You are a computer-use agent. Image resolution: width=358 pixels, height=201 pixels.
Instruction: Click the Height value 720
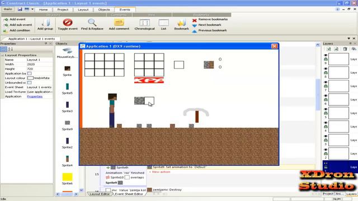pos(39,69)
